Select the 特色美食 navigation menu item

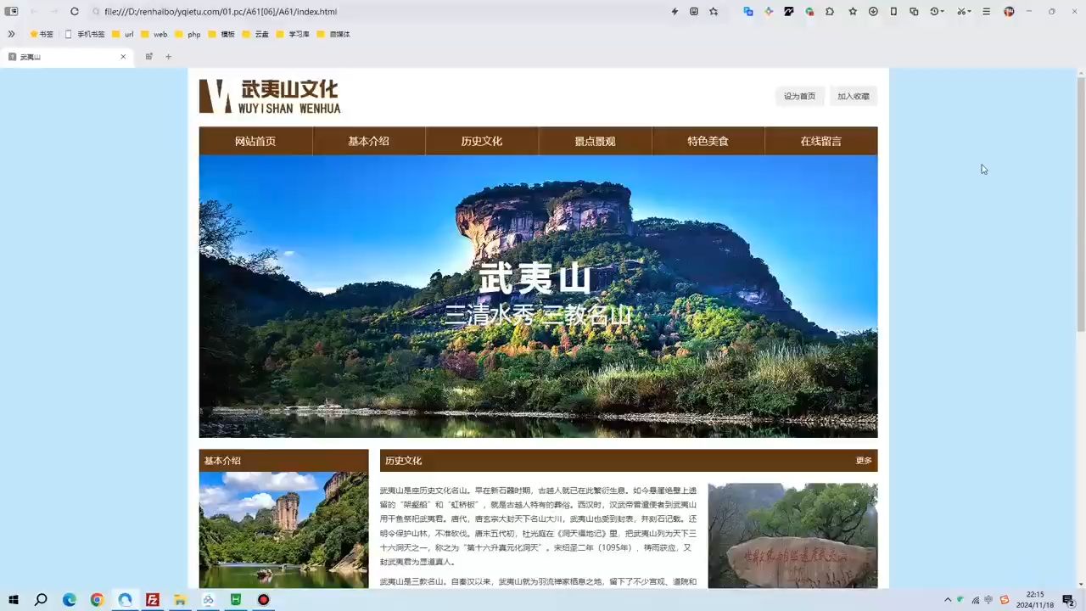click(708, 141)
